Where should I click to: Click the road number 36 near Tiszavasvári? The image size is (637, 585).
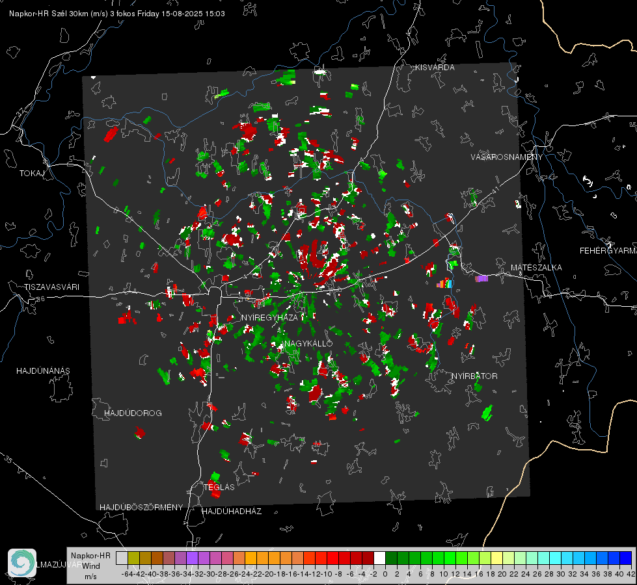[40, 299]
